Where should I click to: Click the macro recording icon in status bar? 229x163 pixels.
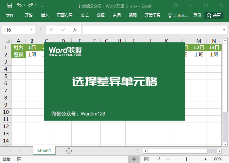point(19,159)
